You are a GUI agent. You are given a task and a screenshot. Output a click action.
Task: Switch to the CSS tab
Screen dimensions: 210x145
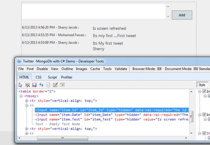(x=38, y=77)
